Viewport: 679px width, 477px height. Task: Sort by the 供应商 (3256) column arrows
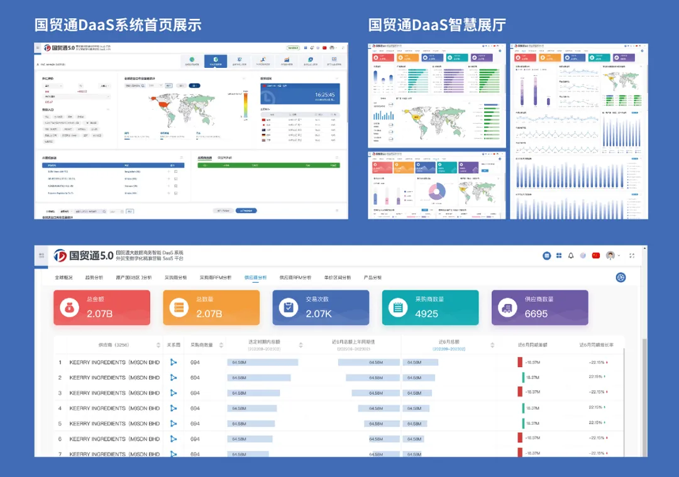click(x=158, y=345)
